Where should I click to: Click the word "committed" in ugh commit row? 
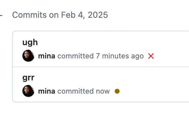click(x=75, y=56)
